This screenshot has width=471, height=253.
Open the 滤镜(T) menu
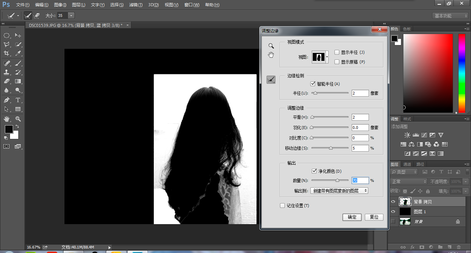(136, 5)
